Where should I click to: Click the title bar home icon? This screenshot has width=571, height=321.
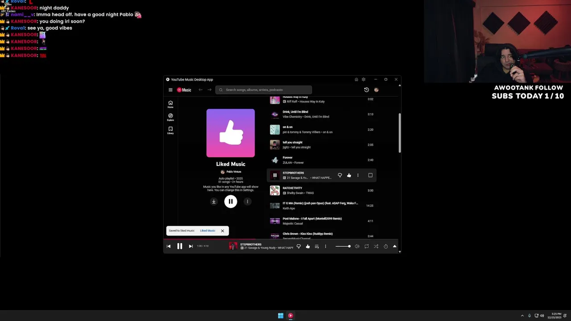356,79
